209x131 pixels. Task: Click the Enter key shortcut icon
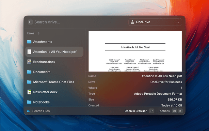151,111
